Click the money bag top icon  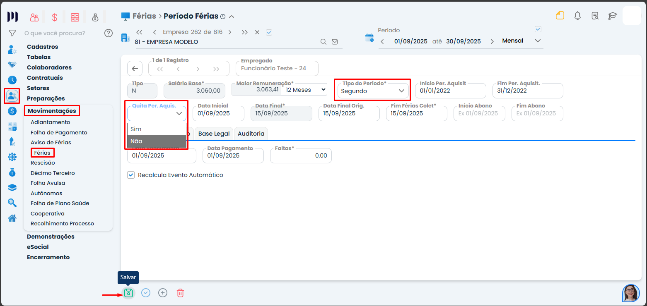tap(95, 17)
